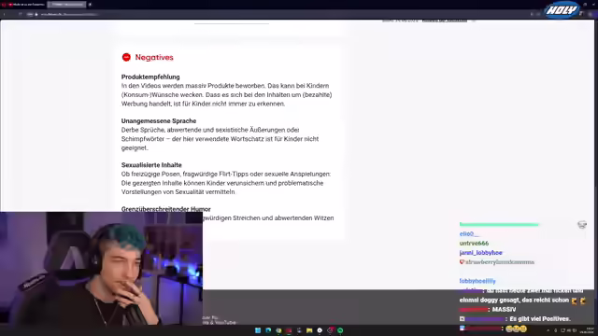The height and width of the screenshot is (336, 598).
Task: Click the chat message MASSIV
Action: (504, 309)
